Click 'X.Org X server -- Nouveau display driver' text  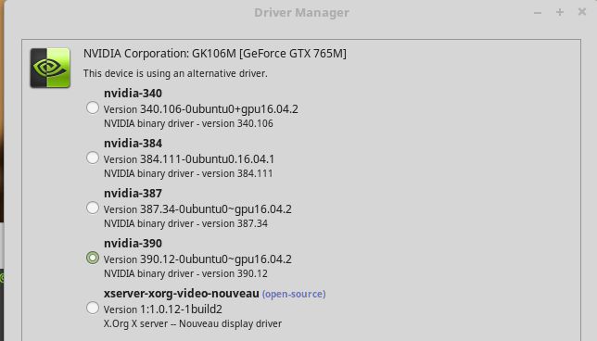[193, 324]
